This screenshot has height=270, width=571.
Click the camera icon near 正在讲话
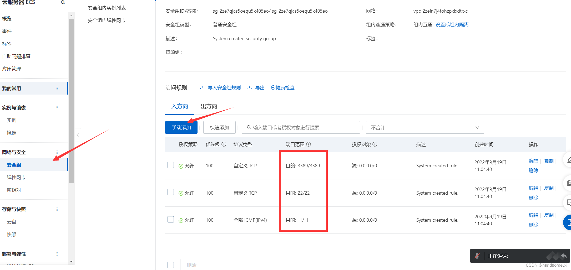(552, 256)
